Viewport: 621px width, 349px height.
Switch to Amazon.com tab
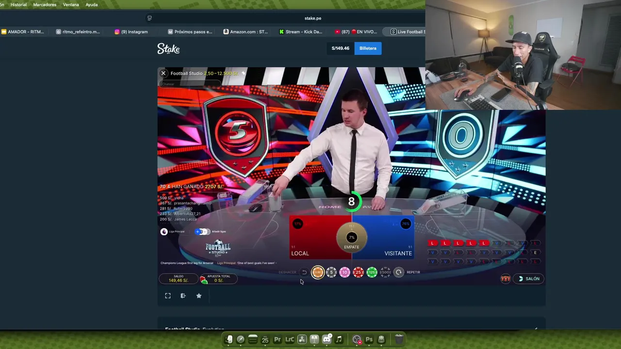[245, 32]
